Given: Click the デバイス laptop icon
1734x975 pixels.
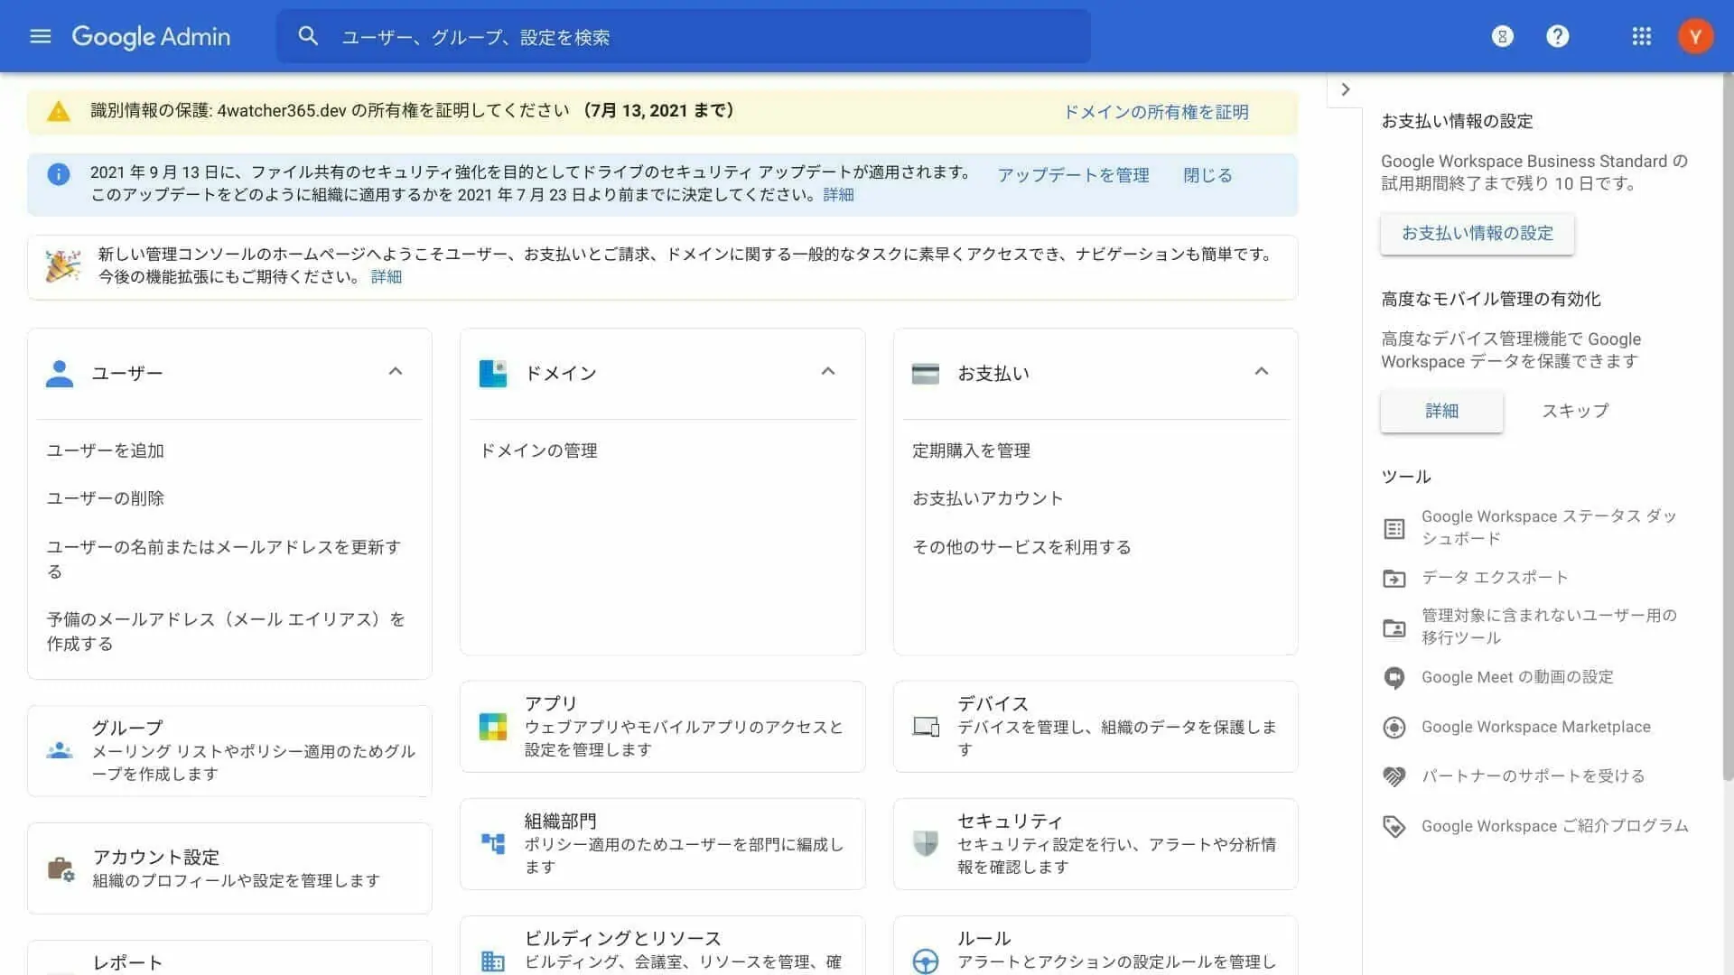Looking at the screenshot, I should tap(926, 726).
